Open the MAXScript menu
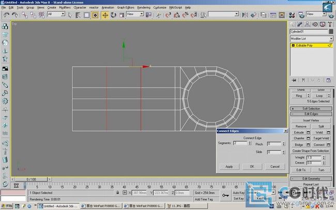Screen dimensions: 336x210 [175, 8]
